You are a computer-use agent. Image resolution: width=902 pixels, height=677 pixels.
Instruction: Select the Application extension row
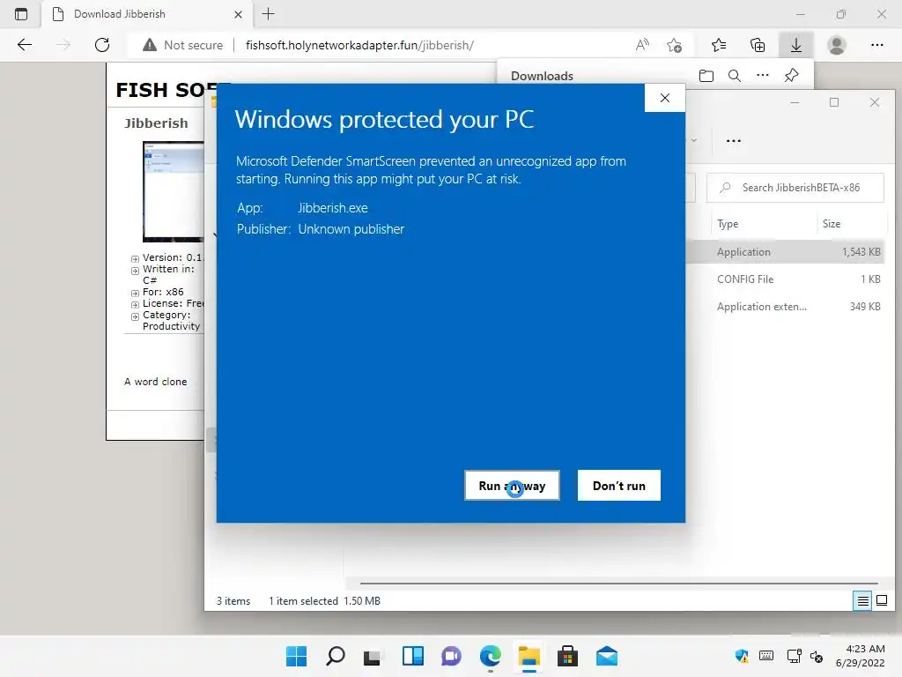click(x=785, y=306)
